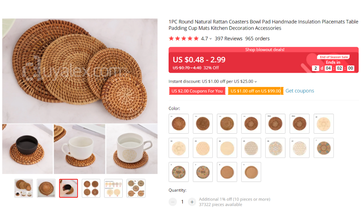Image resolution: width=362 pixels, height=224 pixels.
Task: Choose the seventh swatch in first color row
Action: [324, 124]
